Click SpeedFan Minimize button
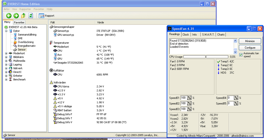The height and width of the screenshot is (140, 266). (x=250, y=41)
